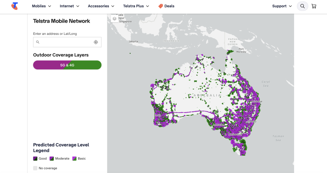Click the Tasman Sea label

click(x=278, y=138)
